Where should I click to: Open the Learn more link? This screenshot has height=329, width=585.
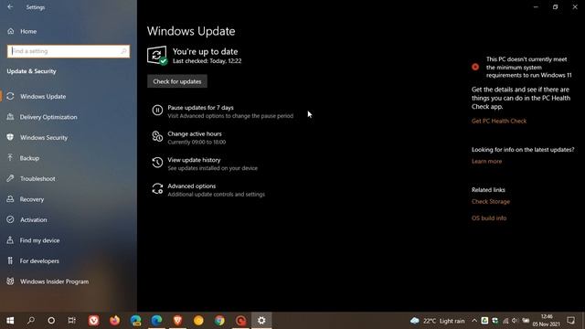point(486,161)
